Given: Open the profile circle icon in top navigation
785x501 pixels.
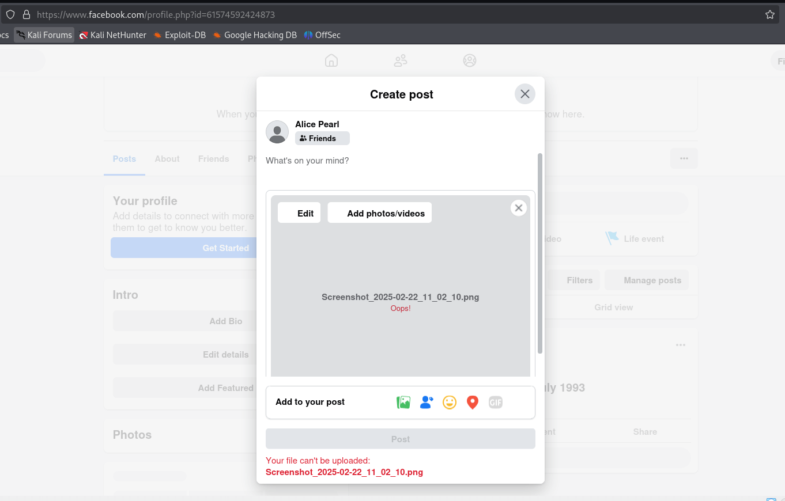Looking at the screenshot, I should tap(470, 60).
